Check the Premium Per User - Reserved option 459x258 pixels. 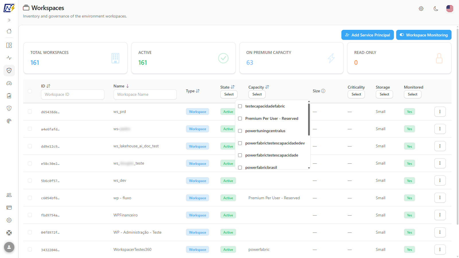(x=240, y=119)
